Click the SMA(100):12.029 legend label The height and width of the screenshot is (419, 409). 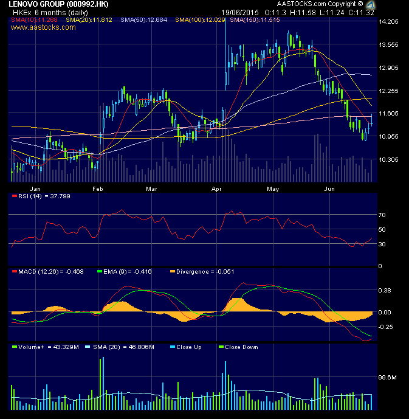click(200, 20)
